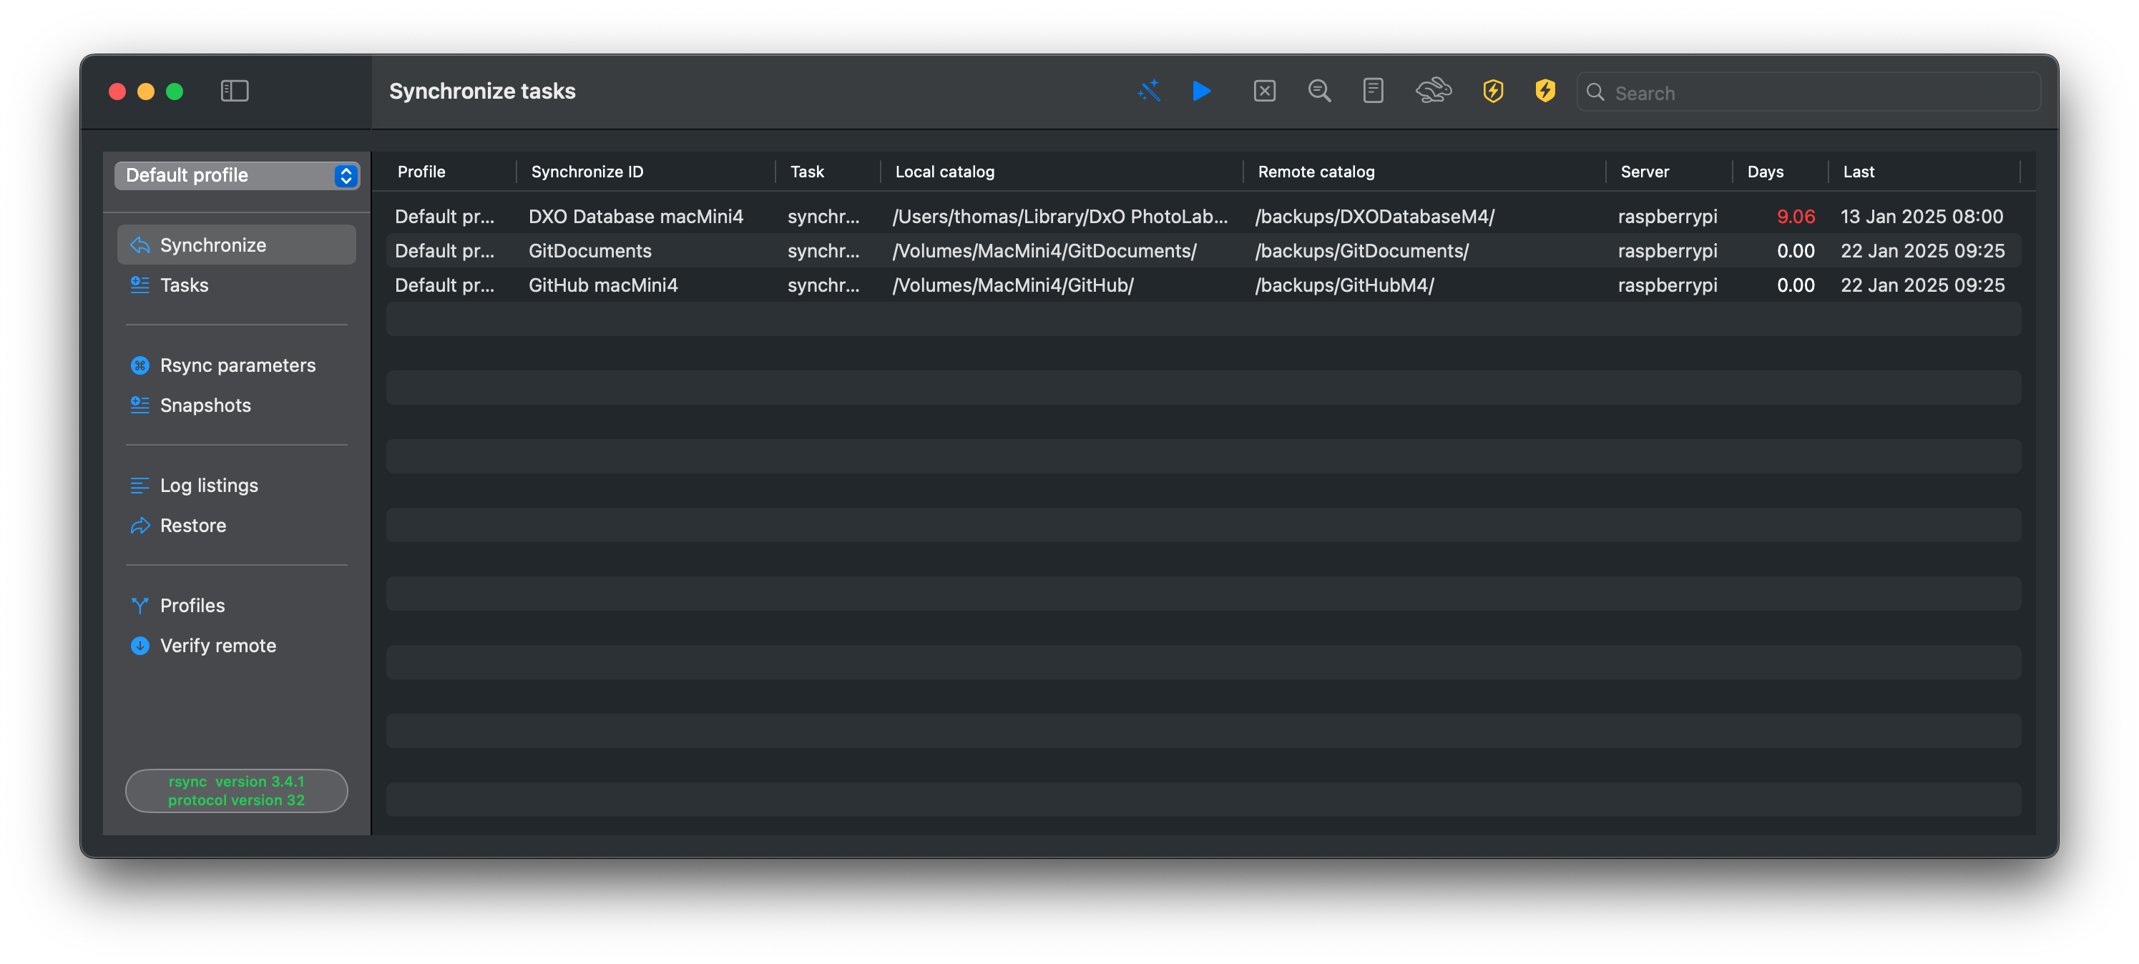Click the /Users/thomas/Library/DxO PhotoLab local catalog cell

1059,216
